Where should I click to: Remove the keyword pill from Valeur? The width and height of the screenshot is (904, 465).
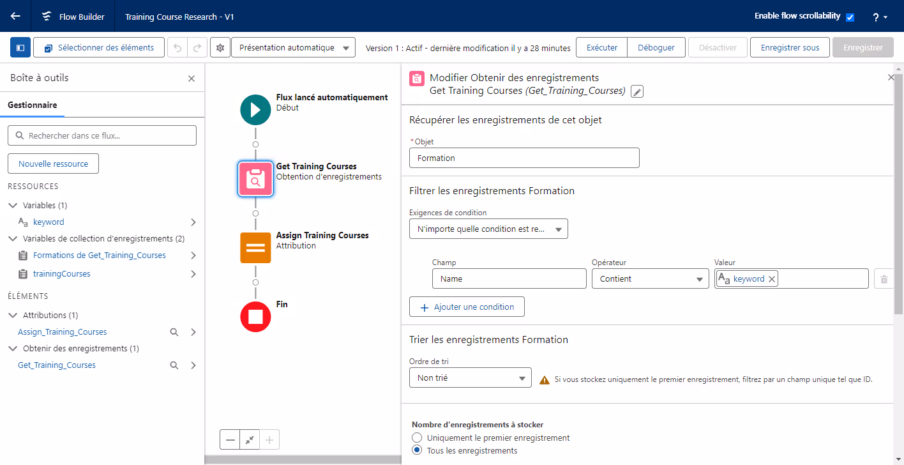coord(772,278)
